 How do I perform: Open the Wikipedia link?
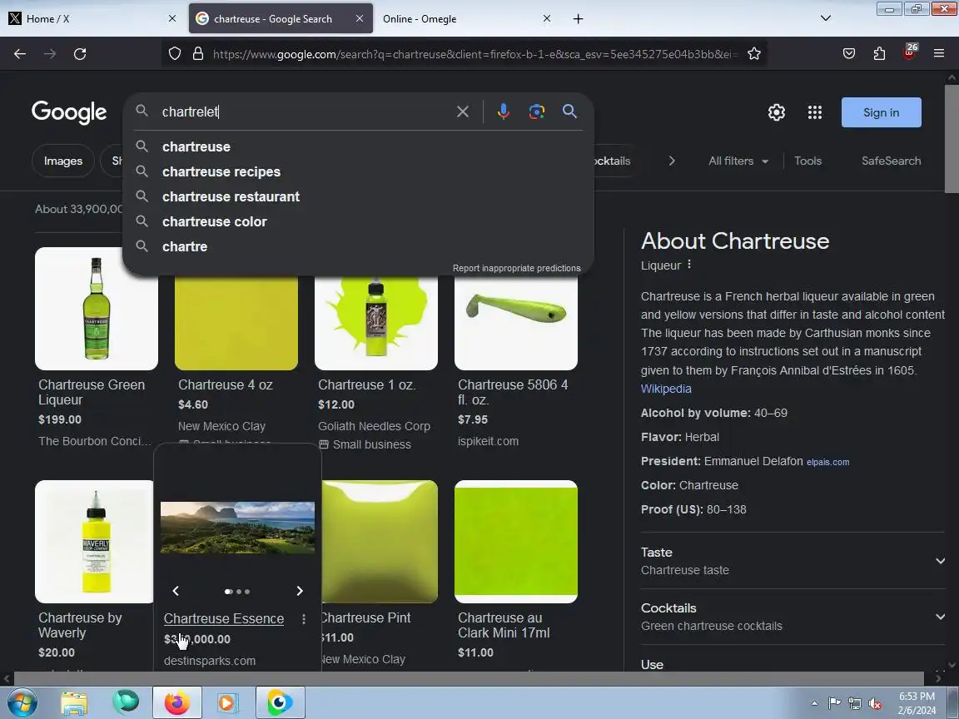pos(666,389)
